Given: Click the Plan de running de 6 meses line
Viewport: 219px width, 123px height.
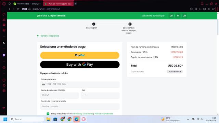Looking at the screenshot, I should [144, 47].
